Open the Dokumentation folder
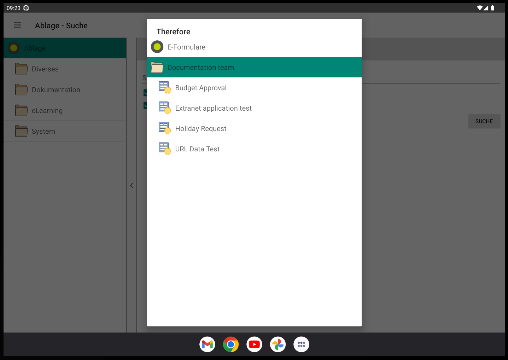Screen dimensions: 508x360 [x=65, y=90]
